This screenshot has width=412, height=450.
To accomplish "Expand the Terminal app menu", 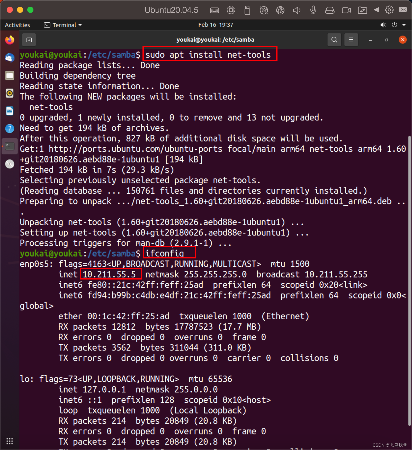I will click(63, 25).
